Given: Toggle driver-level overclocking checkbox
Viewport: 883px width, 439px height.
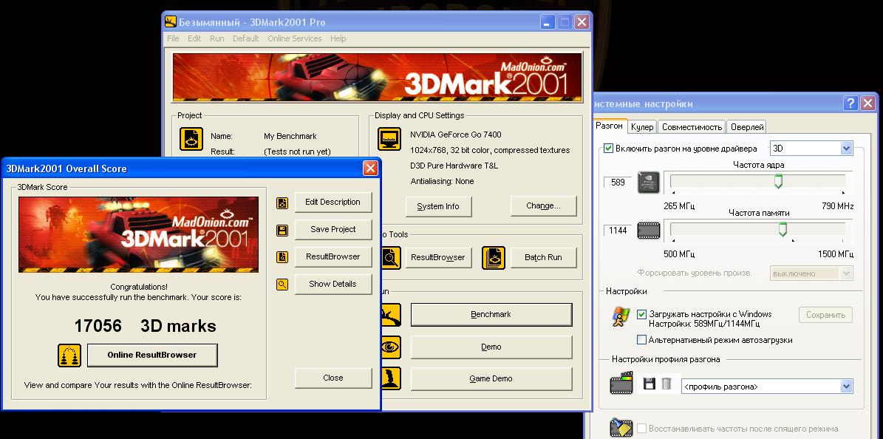Looking at the screenshot, I should coord(608,149).
